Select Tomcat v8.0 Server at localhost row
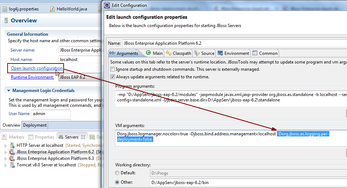Viewport: 347px width, 188px height. [x=46, y=165]
